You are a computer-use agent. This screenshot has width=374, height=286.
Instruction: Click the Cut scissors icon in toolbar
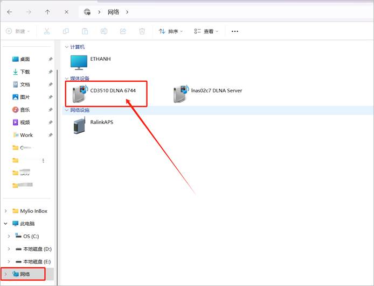(47, 31)
